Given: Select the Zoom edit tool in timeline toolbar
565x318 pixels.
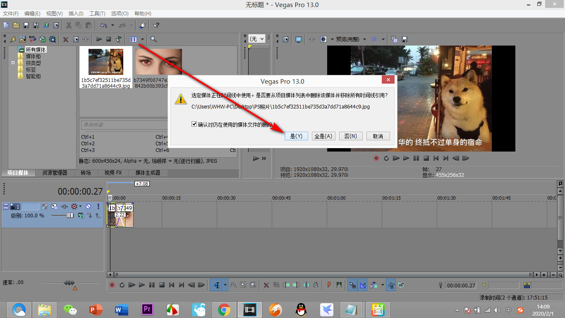Looking at the screenshot, I should click(x=253, y=285).
